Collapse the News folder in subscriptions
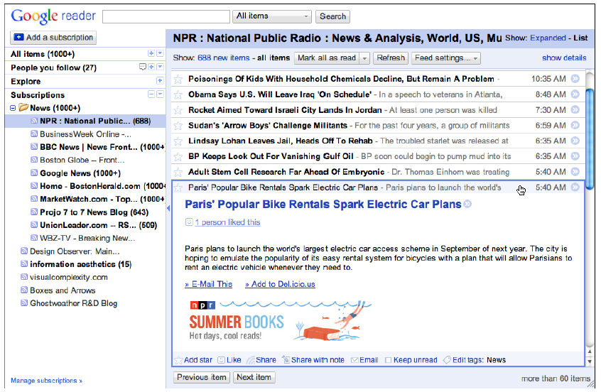This screenshot has height=392, width=601. tap(13, 109)
